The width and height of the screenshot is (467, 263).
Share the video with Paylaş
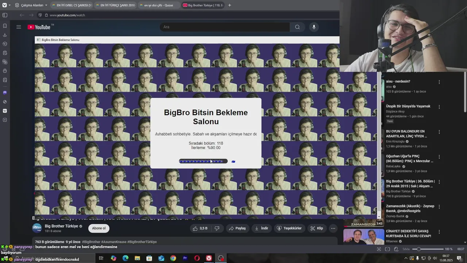(237, 228)
